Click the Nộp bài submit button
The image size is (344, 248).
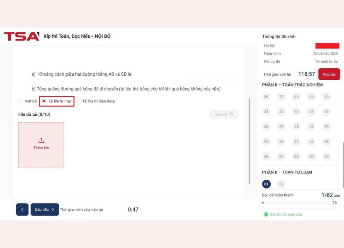330,74
